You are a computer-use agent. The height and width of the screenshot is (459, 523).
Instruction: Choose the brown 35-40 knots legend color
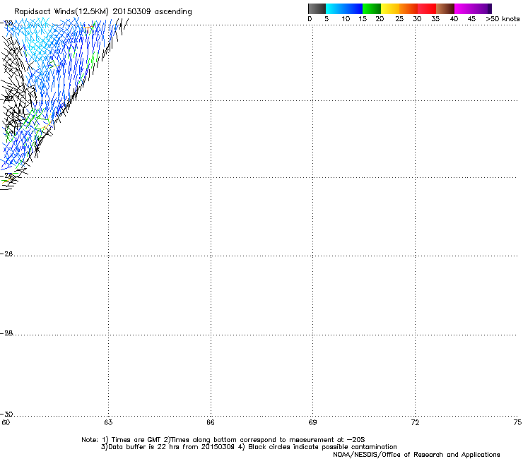[x=445, y=8]
